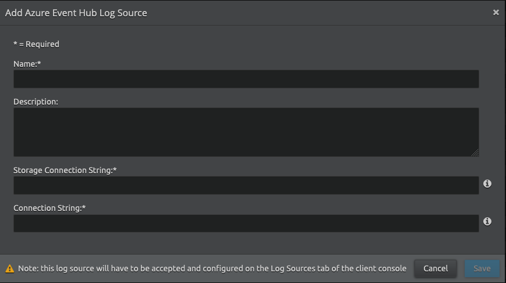Focus the Connection String input field

pos(246,223)
